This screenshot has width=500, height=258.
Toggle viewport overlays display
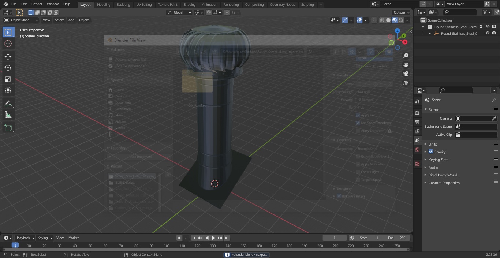(x=359, y=20)
